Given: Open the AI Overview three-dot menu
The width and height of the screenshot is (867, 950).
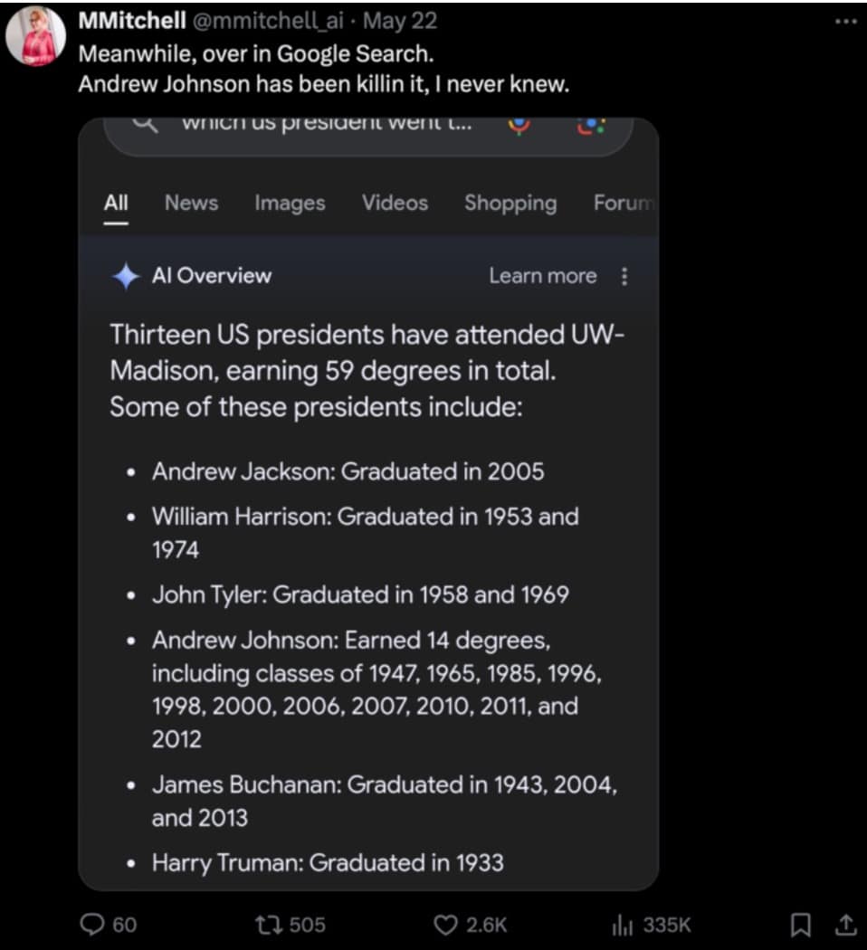Looking at the screenshot, I should 624,276.
